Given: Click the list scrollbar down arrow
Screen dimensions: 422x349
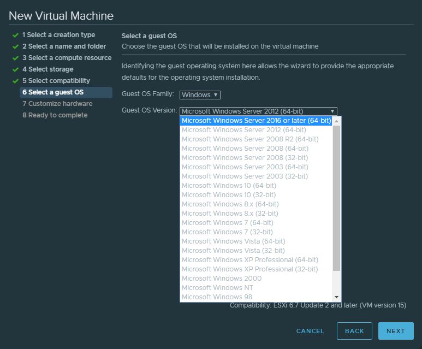Looking at the screenshot, I should coord(336,297).
